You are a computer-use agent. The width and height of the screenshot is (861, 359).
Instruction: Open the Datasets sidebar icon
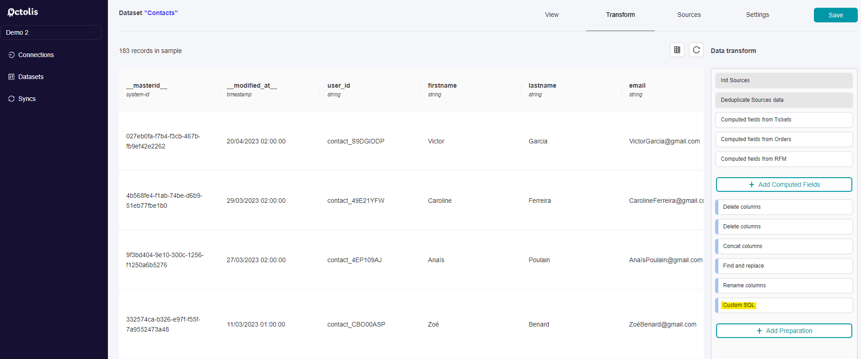[11, 77]
